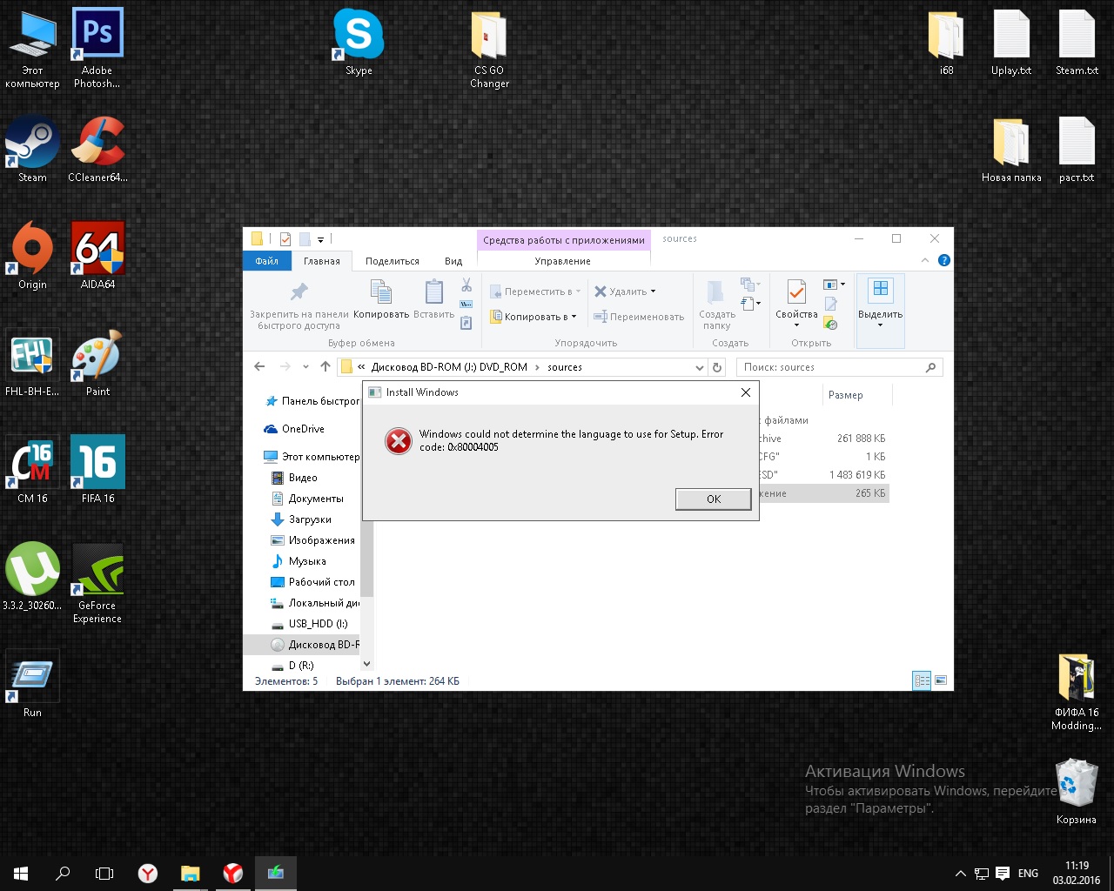Viewport: 1114px width, 891px height.
Task: Open Документы in sidebar
Action: tap(309, 499)
